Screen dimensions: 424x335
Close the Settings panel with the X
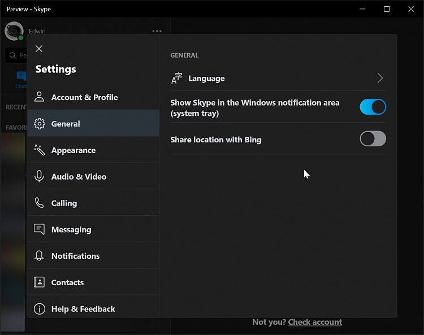pyautogui.click(x=39, y=49)
